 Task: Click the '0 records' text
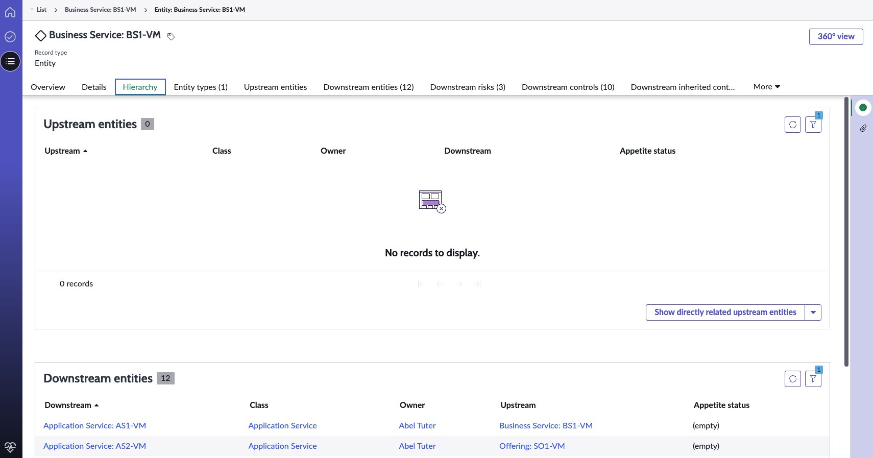pyautogui.click(x=76, y=284)
